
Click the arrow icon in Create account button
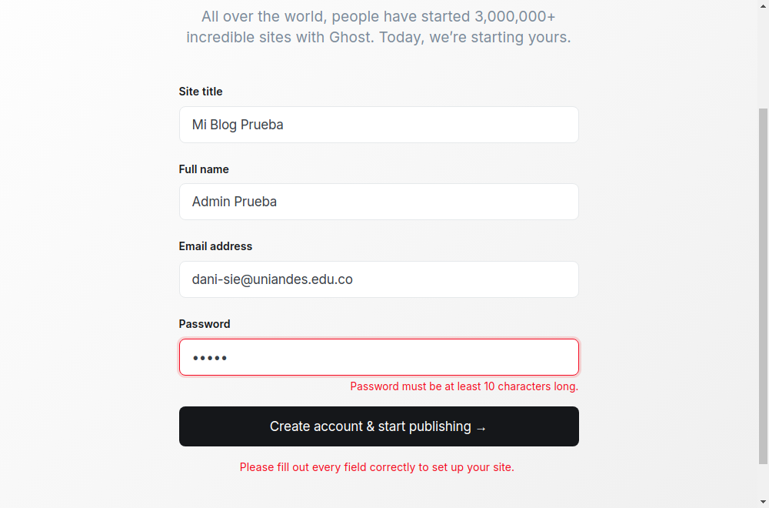[481, 429]
